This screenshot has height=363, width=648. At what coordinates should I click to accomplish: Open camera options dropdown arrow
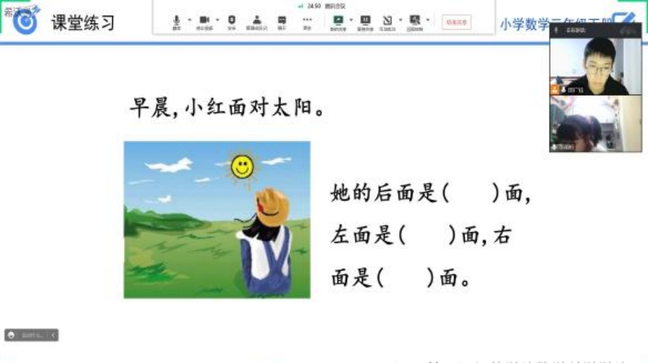point(218,20)
